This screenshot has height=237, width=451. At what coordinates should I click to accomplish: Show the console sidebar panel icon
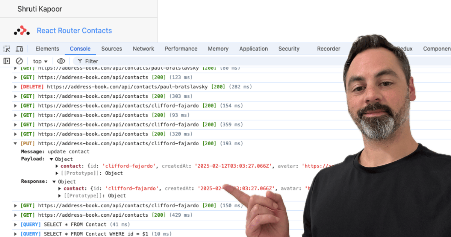6,61
